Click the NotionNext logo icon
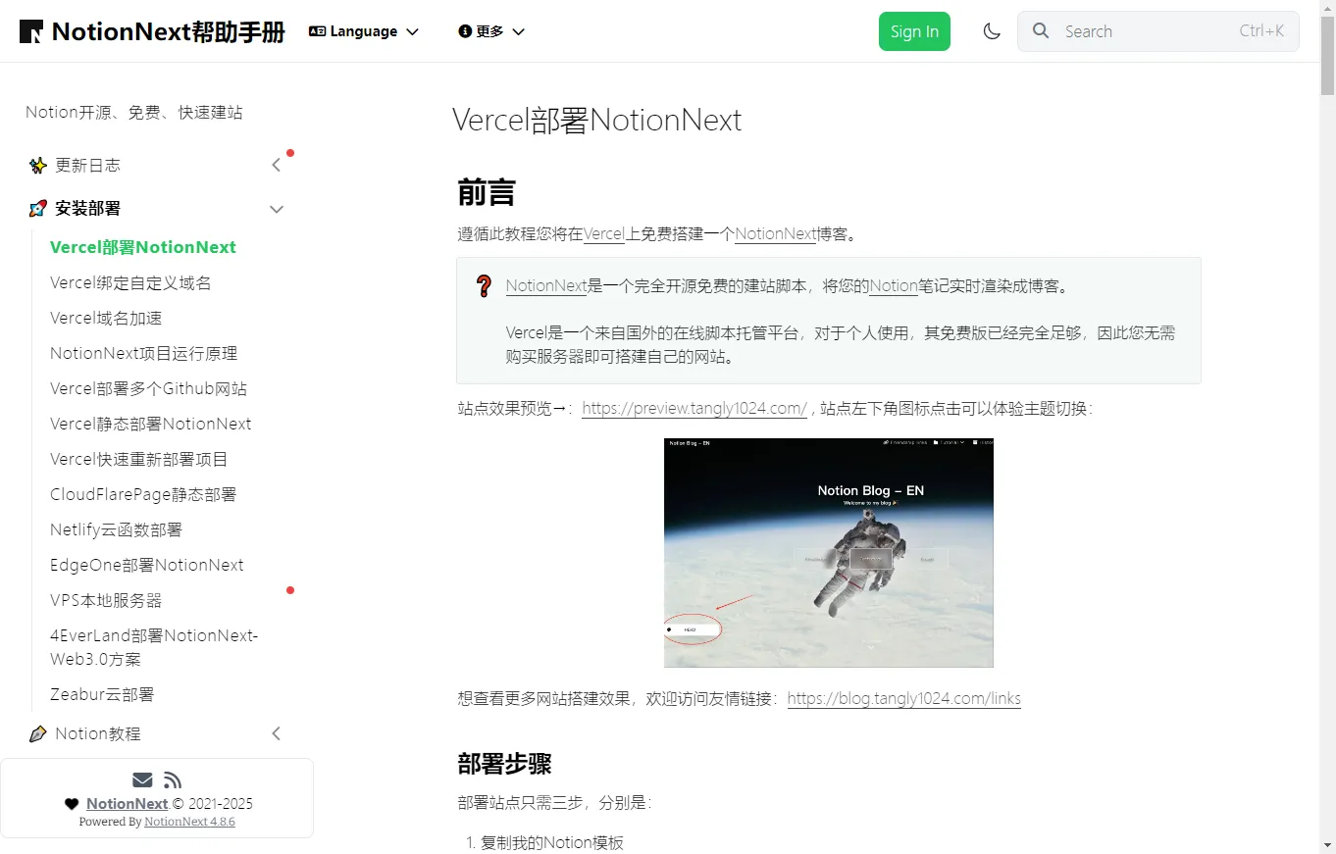Screen dimensions: 1336x854 (31, 31)
